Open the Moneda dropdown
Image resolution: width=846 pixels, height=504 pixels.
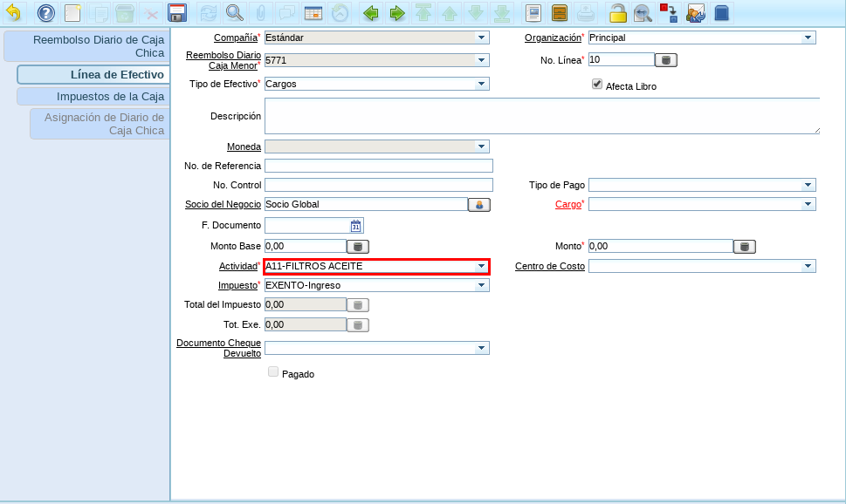tap(481, 146)
